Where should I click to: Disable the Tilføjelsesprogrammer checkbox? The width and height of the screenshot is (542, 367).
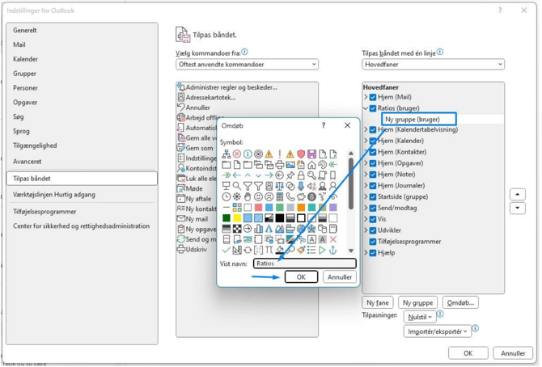coord(373,242)
